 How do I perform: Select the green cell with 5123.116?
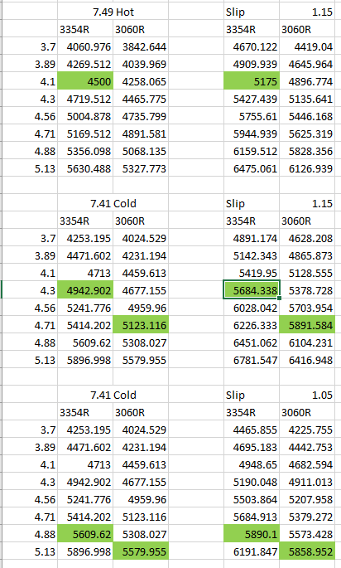(x=141, y=325)
